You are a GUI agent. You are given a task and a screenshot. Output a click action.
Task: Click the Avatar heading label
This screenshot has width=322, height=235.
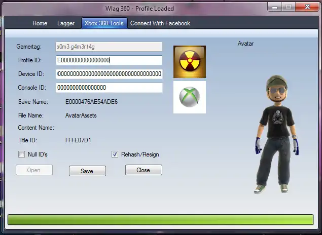coord(245,44)
